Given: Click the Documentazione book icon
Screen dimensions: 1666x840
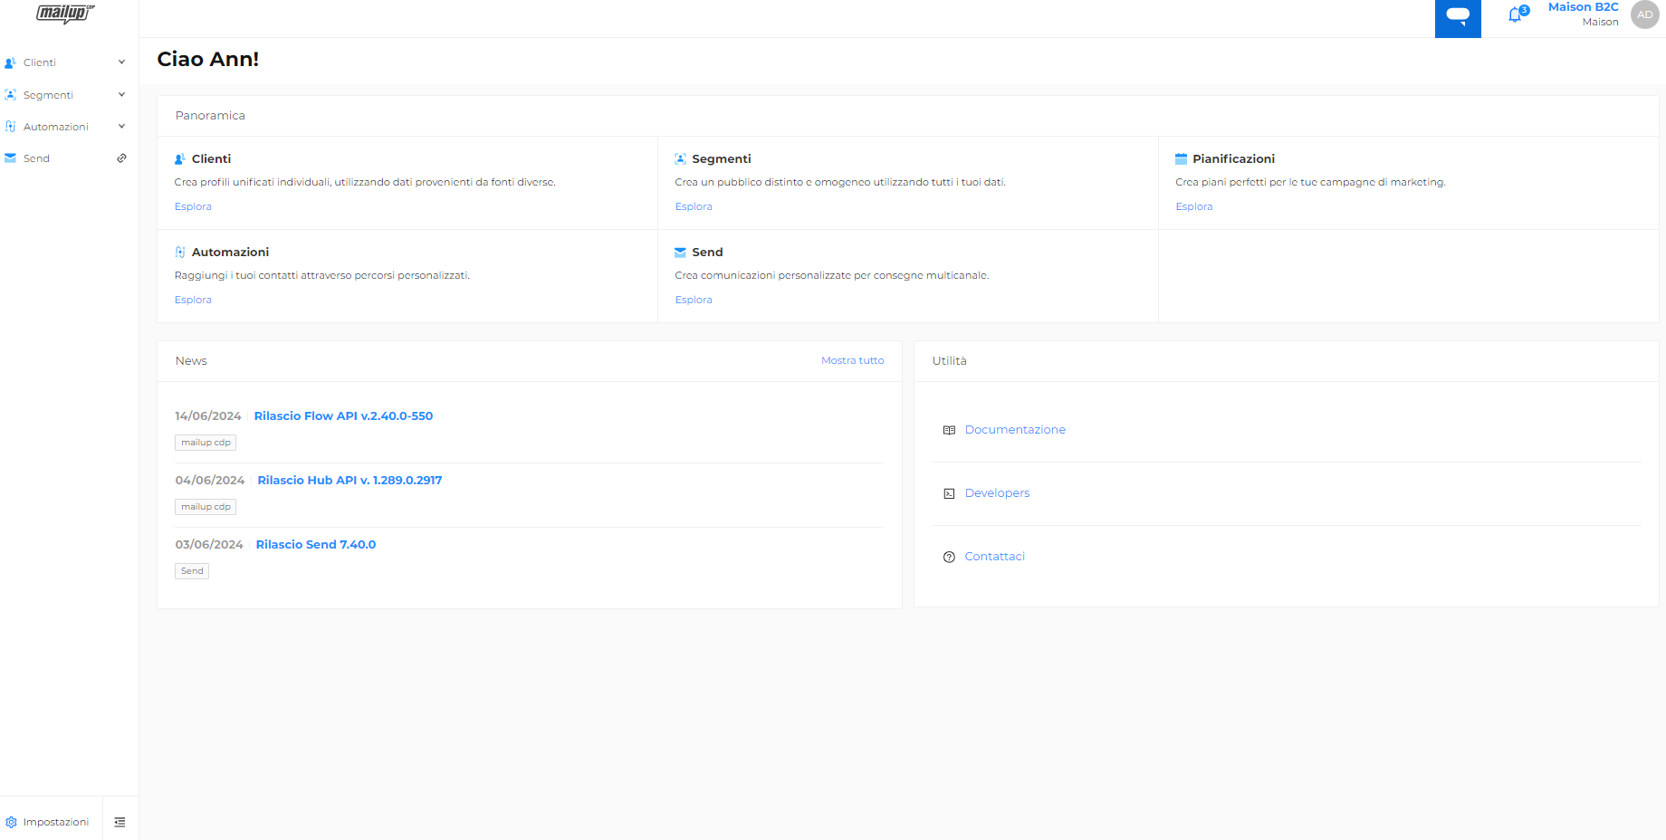Looking at the screenshot, I should tap(949, 430).
